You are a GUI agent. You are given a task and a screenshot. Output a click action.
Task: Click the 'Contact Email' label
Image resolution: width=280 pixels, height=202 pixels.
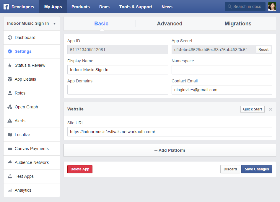coord(185,81)
